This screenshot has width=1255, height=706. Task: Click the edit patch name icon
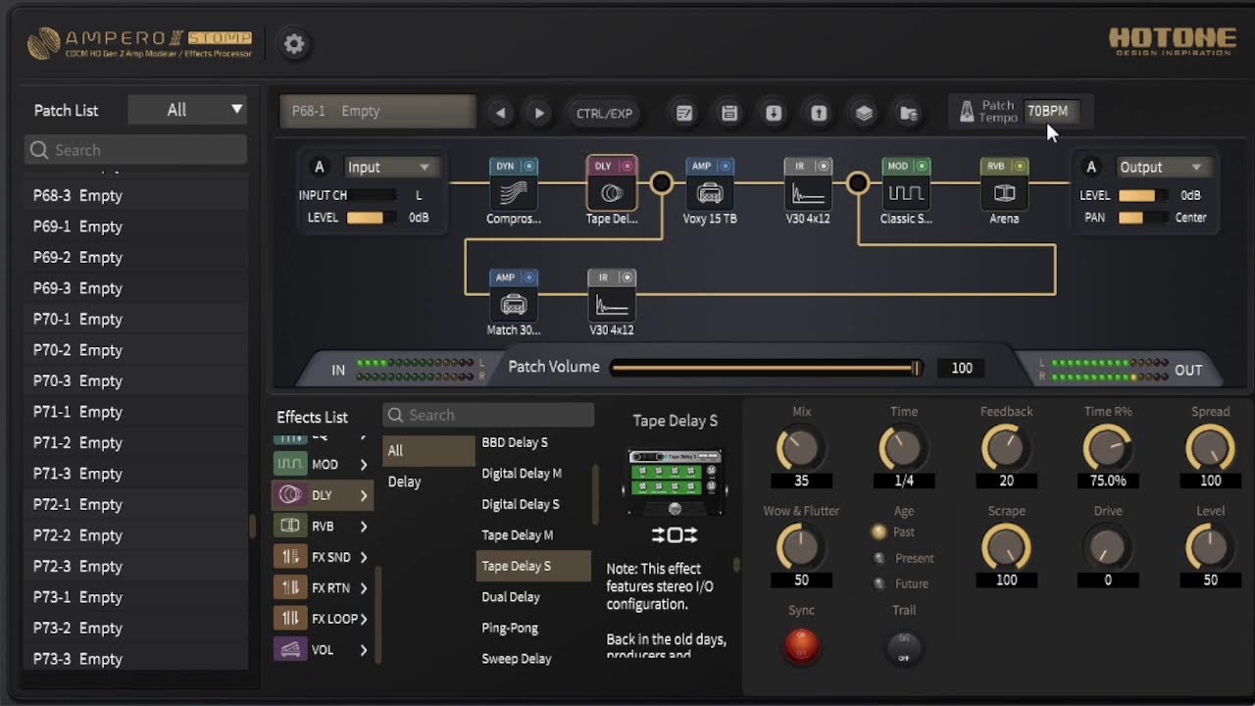click(x=684, y=113)
